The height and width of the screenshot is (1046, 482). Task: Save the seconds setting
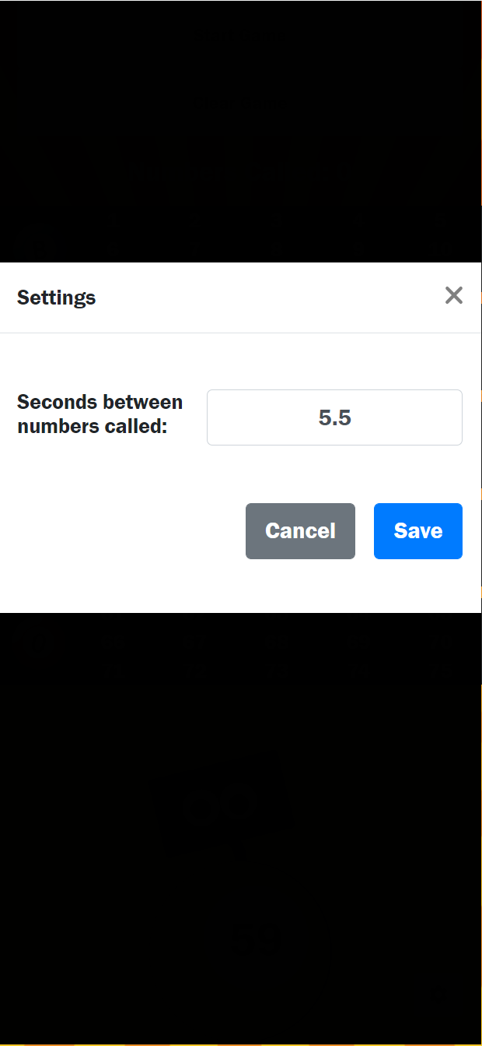(417, 531)
